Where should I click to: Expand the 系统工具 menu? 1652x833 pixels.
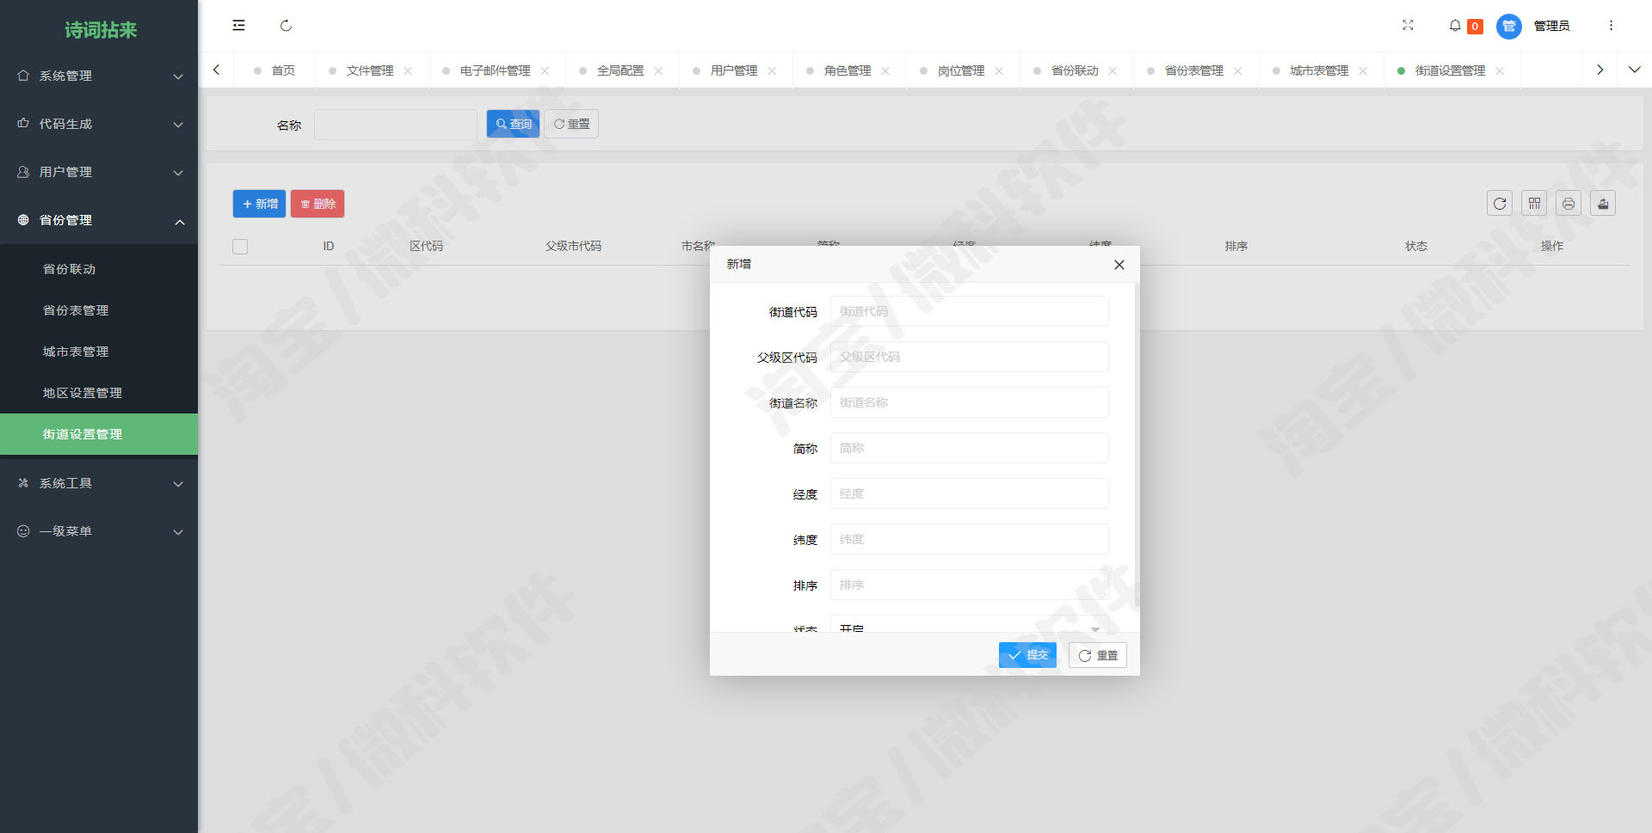(99, 483)
